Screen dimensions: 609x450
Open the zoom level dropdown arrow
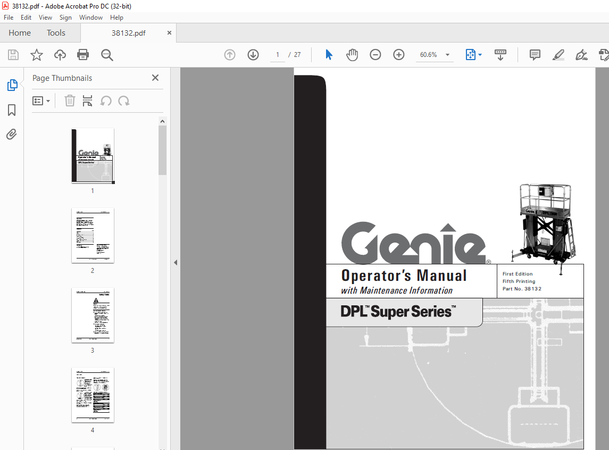(x=447, y=55)
